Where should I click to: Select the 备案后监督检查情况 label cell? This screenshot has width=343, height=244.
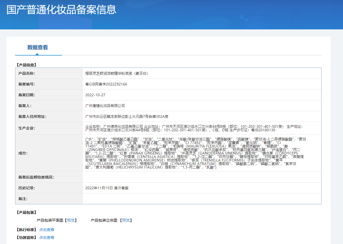pos(49,177)
